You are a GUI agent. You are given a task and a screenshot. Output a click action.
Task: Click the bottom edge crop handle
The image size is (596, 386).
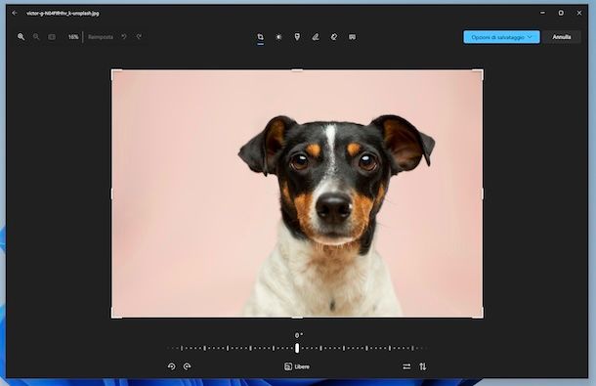(297, 318)
